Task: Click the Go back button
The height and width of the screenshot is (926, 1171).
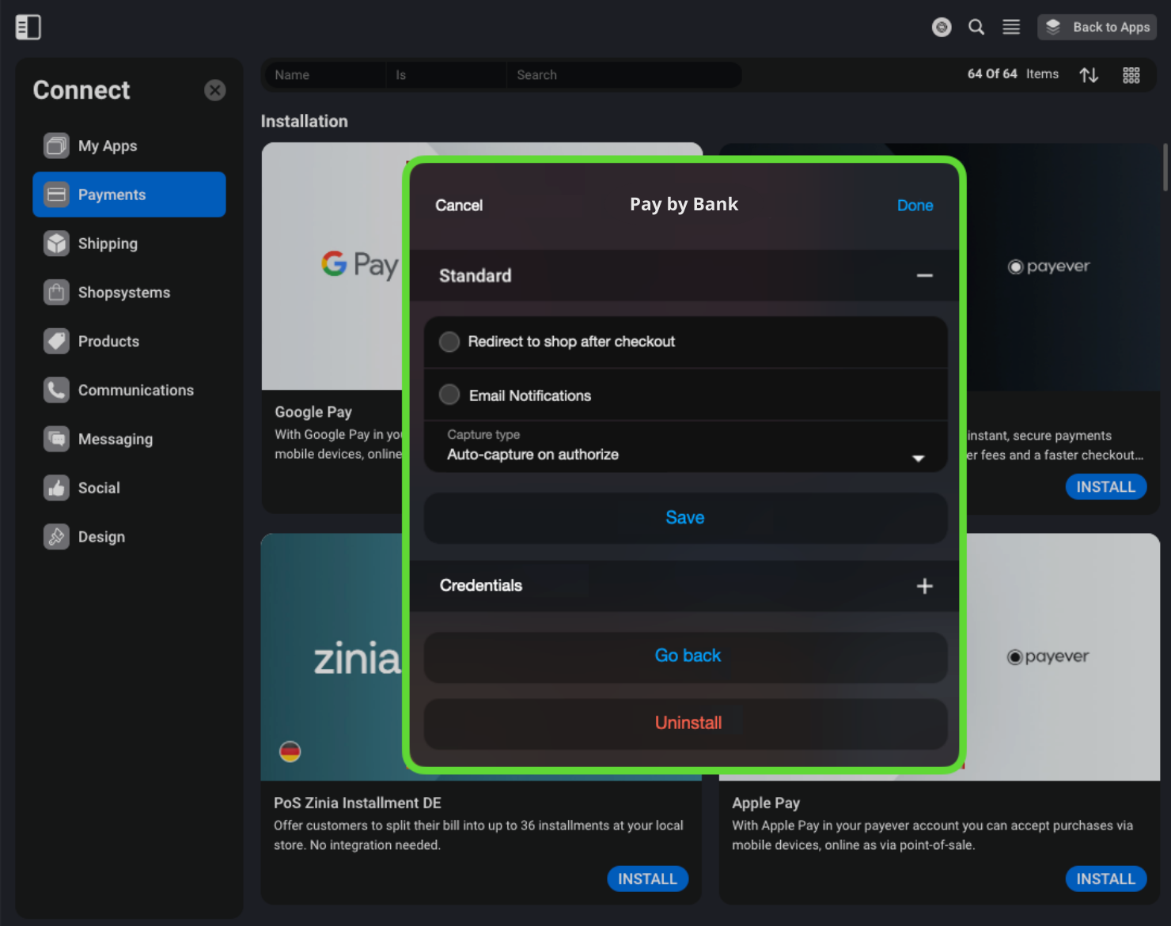Action: pyautogui.click(x=685, y=656)
